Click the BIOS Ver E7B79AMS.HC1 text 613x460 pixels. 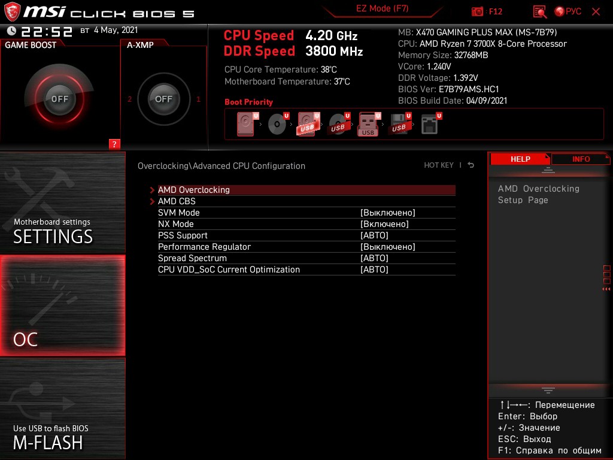(x=448, y=89)
